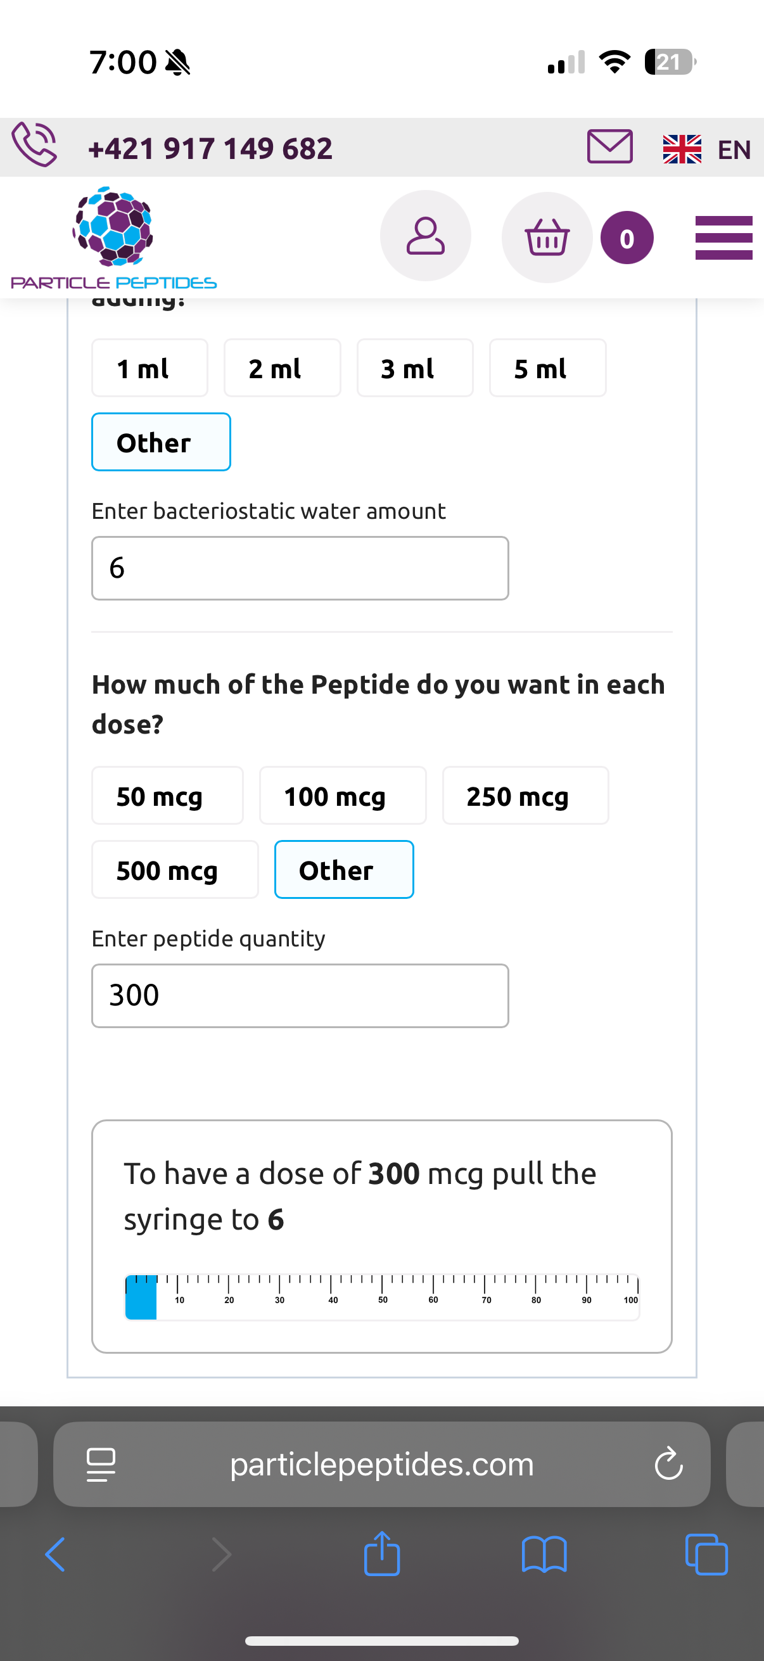Open the EN language selector
This screenshot has height=1661, width=764.
[707, 149]
